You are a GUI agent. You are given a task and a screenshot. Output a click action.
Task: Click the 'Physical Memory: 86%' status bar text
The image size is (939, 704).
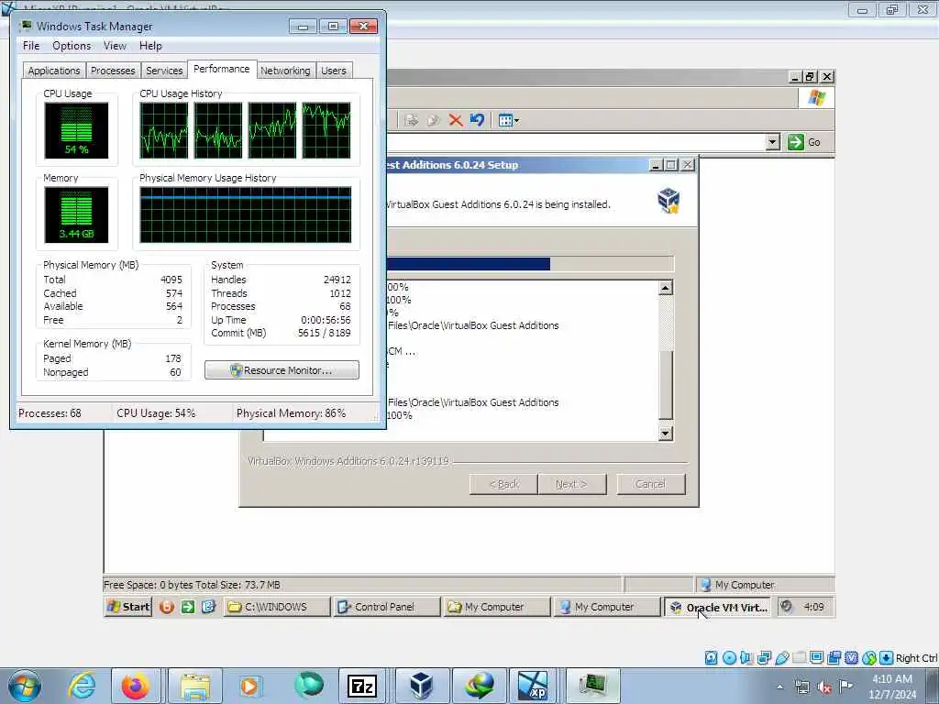291,413
